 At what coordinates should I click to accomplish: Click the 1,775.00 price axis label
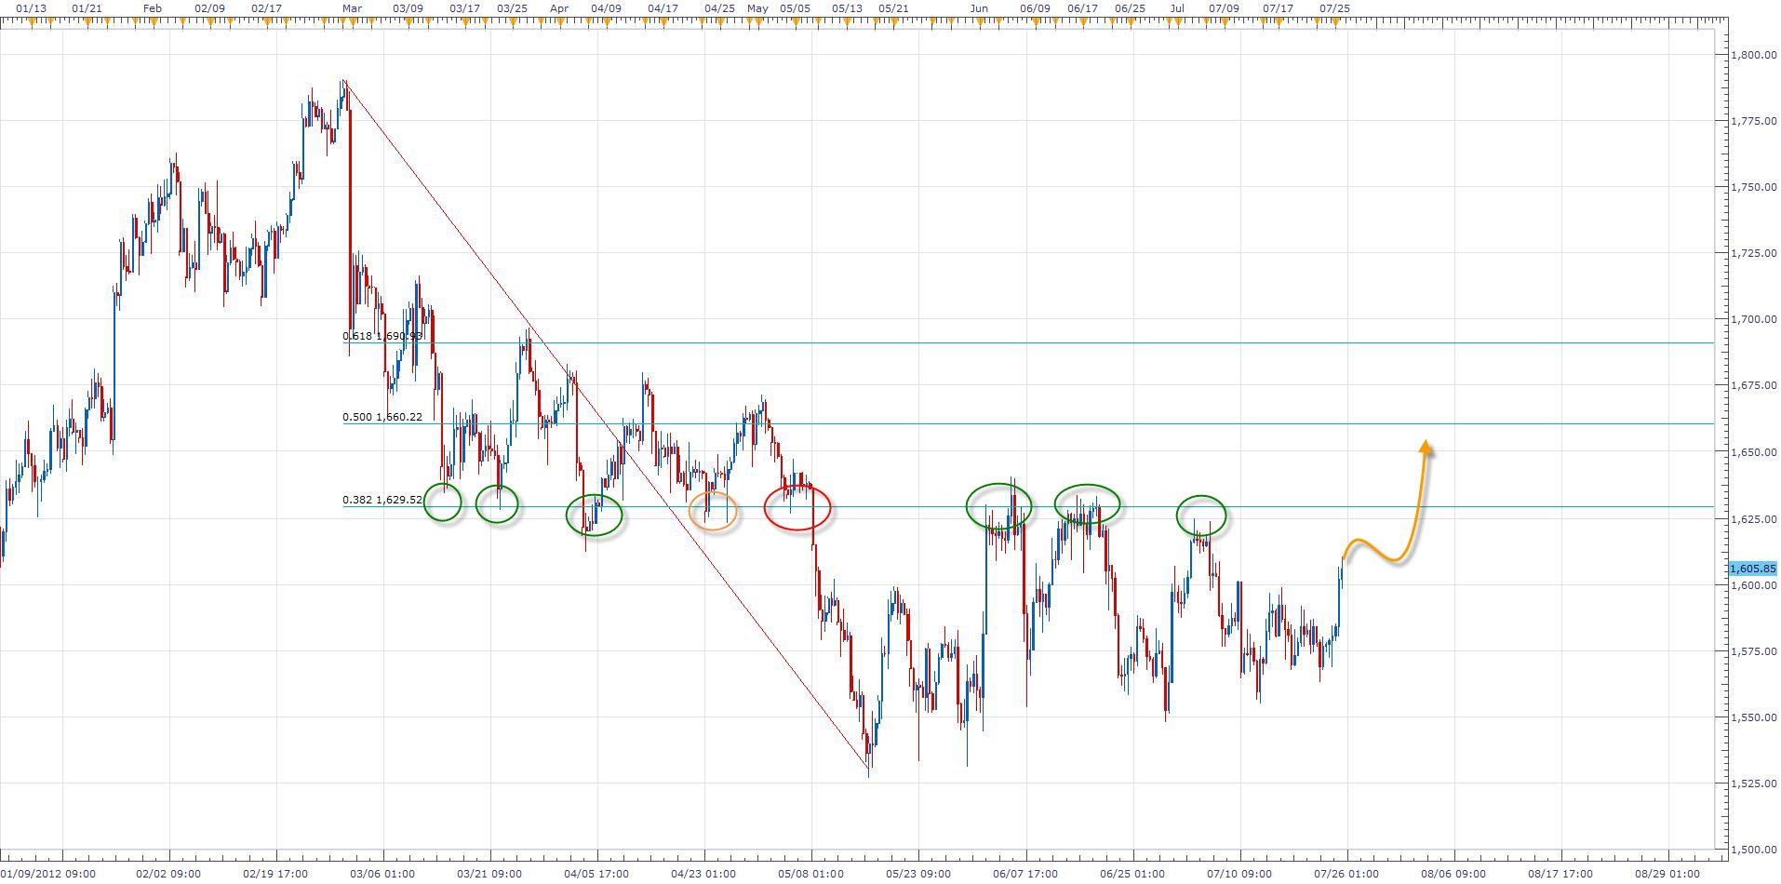click(x=1753, y=121)
